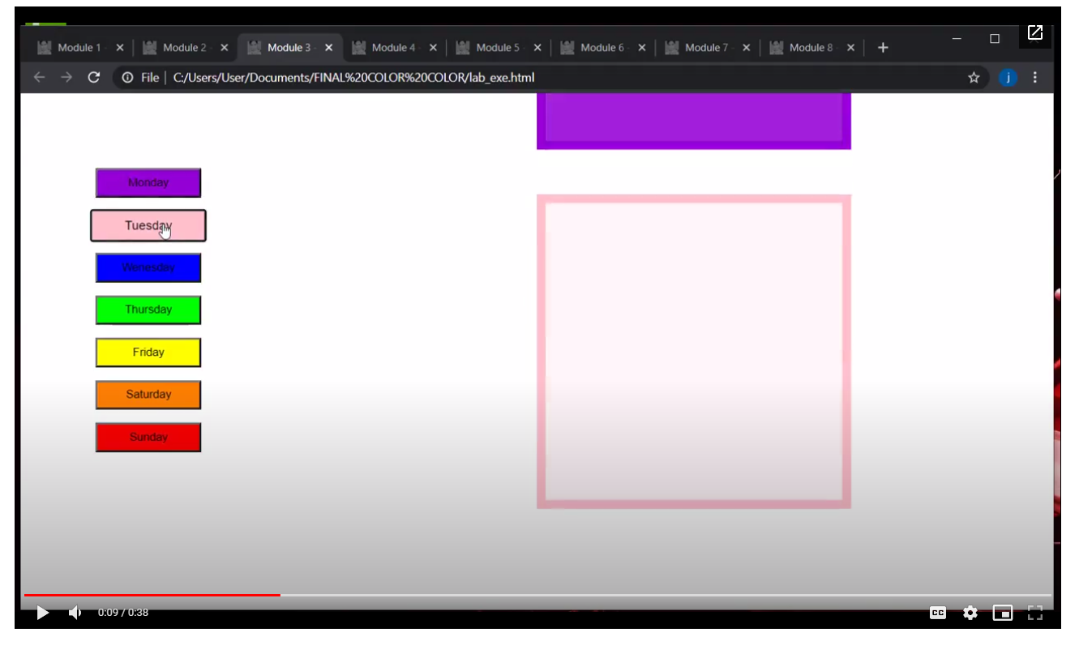Click the blue Wednesday button

click(148, 267)
